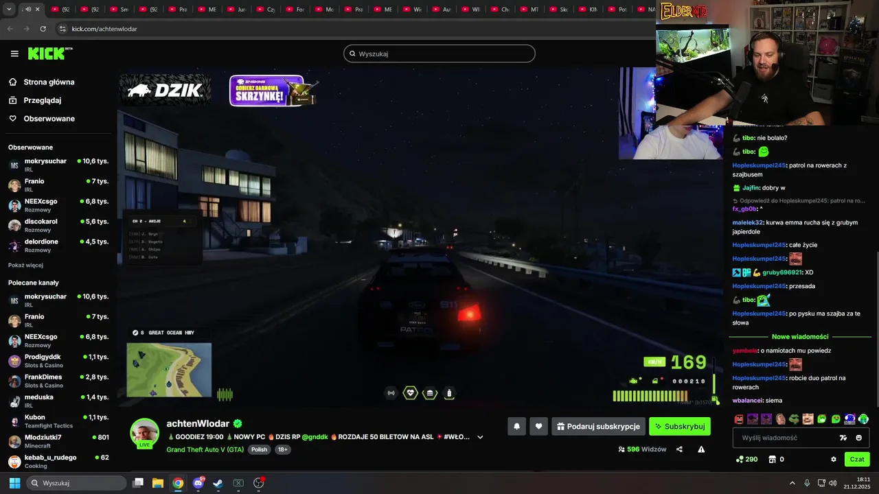This screenshot has width=879, height=494.
Task: Click the green Czat send button
Action: [x=857, y=459]
